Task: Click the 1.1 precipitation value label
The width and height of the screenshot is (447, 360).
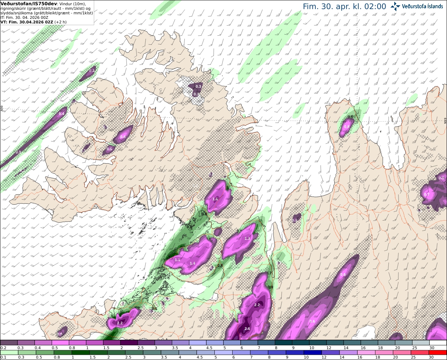Action: [177, 260]
